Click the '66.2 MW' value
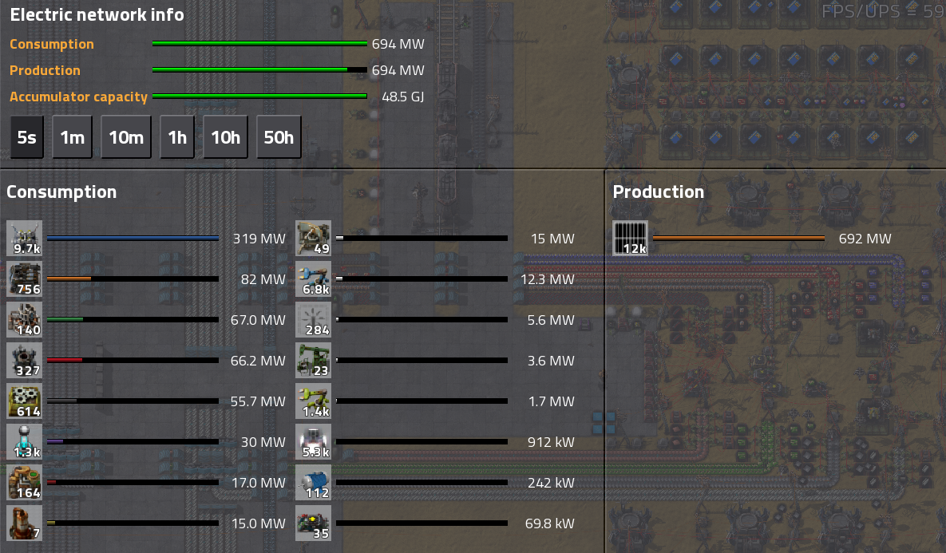Image resolution: width=946 pixels, height=553 pixels. click(x=258, y=361)
